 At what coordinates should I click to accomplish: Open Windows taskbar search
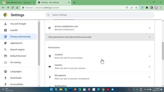[56, 89]
